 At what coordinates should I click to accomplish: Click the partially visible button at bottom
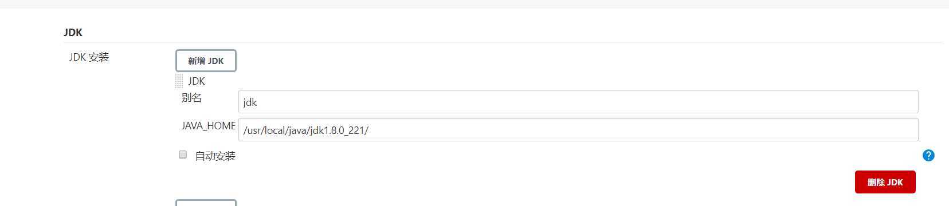click(206, 203)
